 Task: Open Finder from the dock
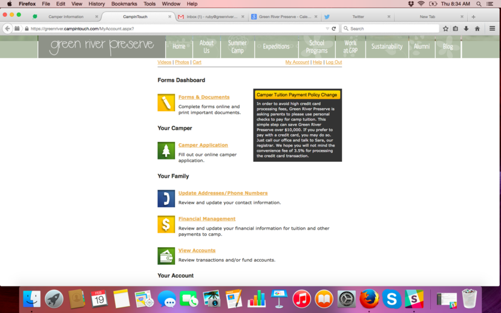tap(31, 299)
